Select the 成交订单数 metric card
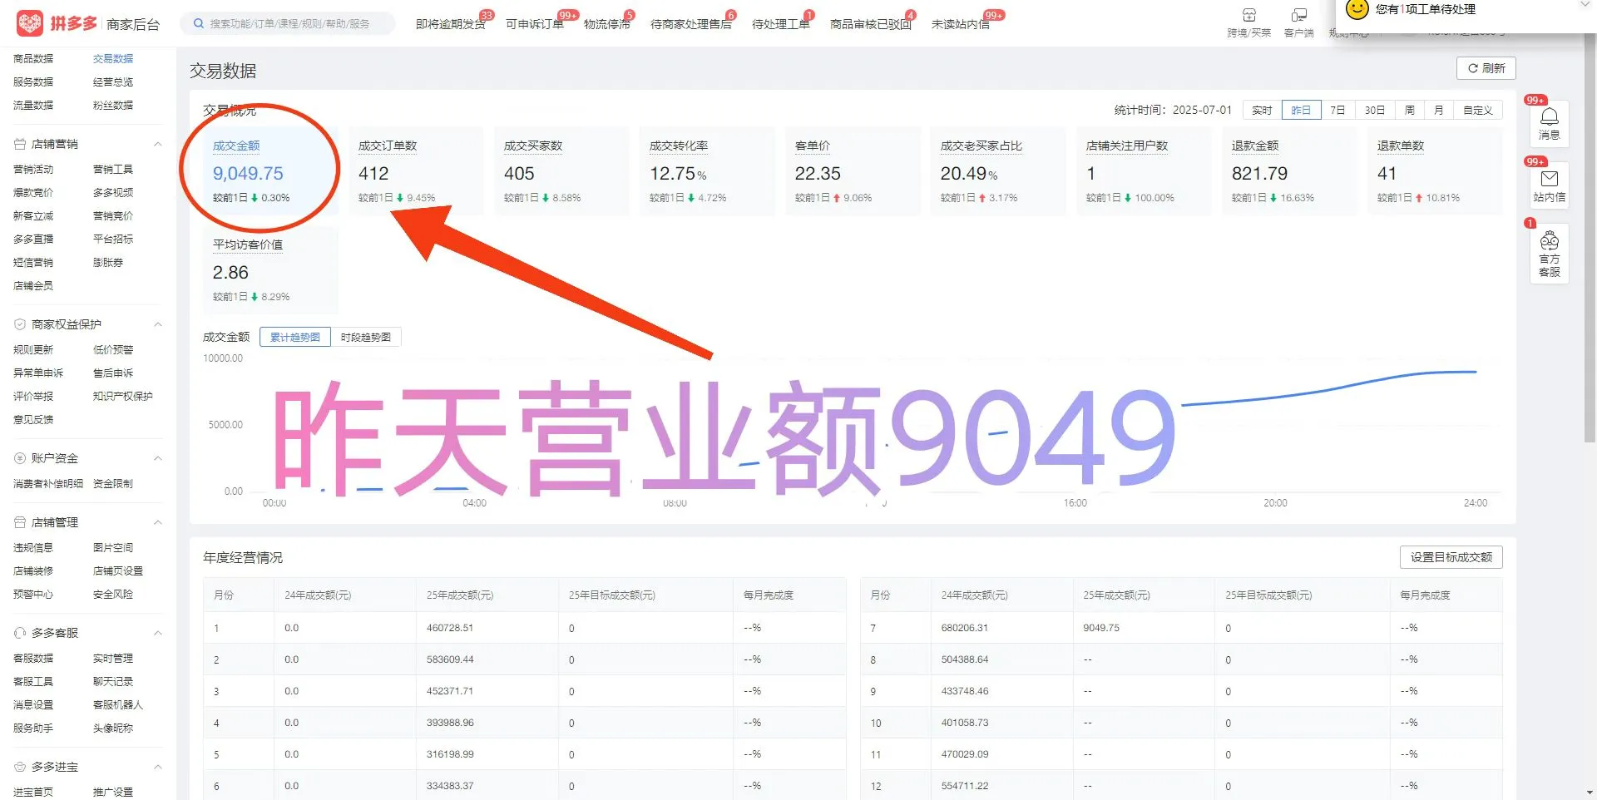 [416, 171]
